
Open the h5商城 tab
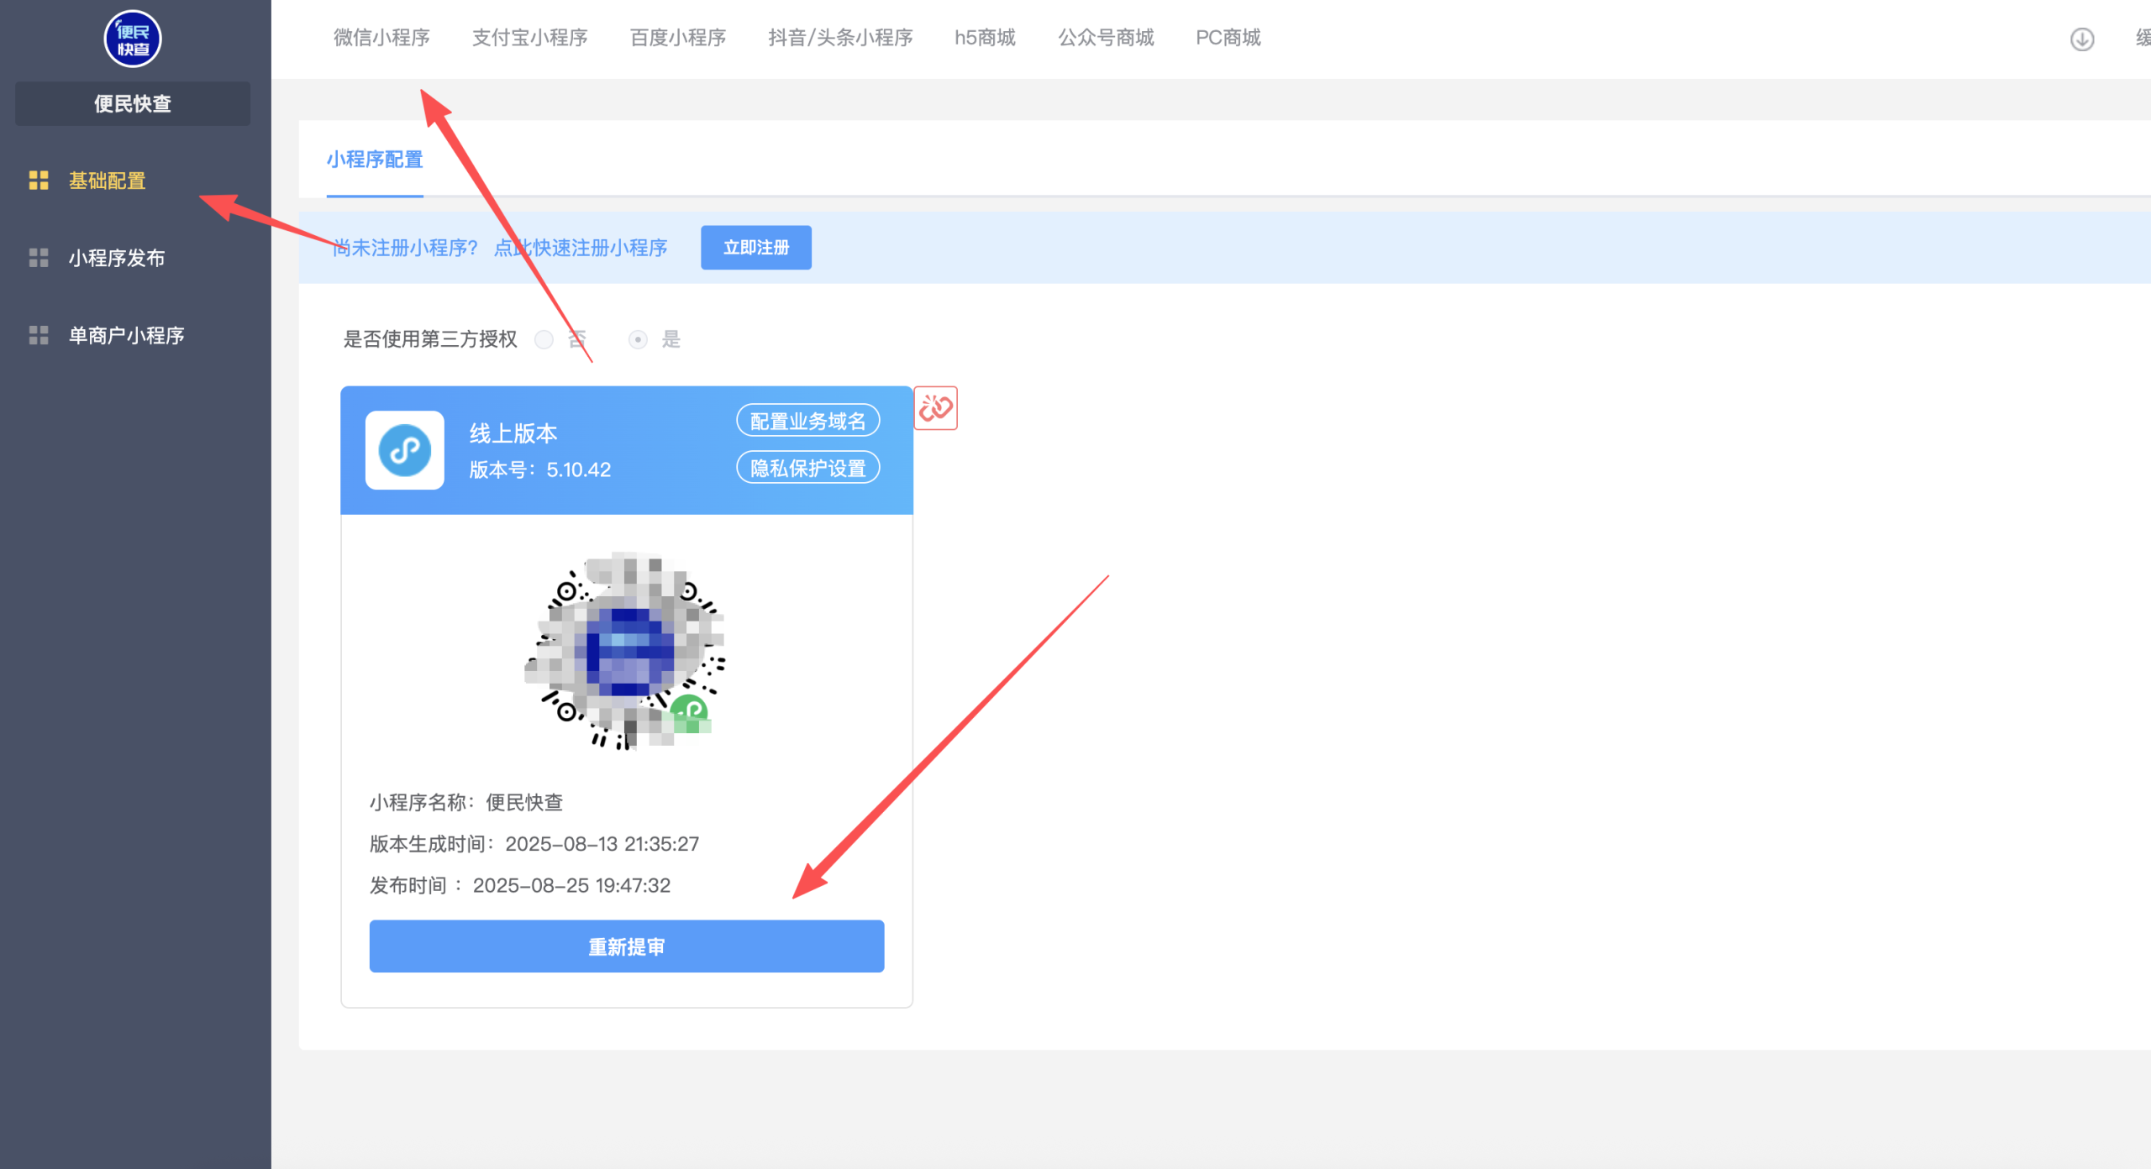[985, 38]
